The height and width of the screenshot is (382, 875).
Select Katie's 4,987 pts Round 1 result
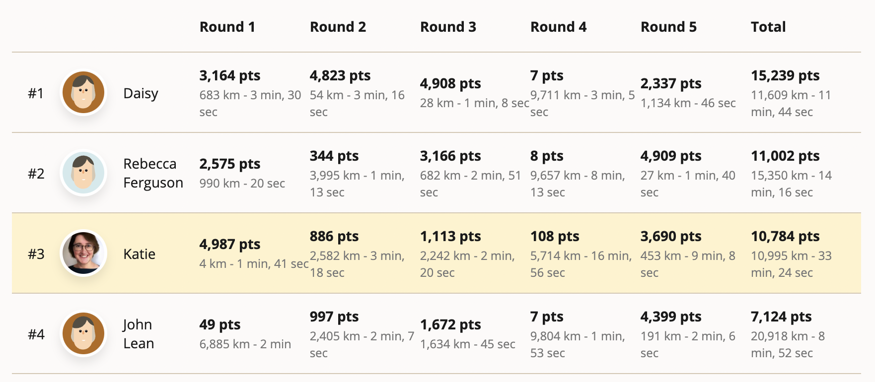click(230, 244)
